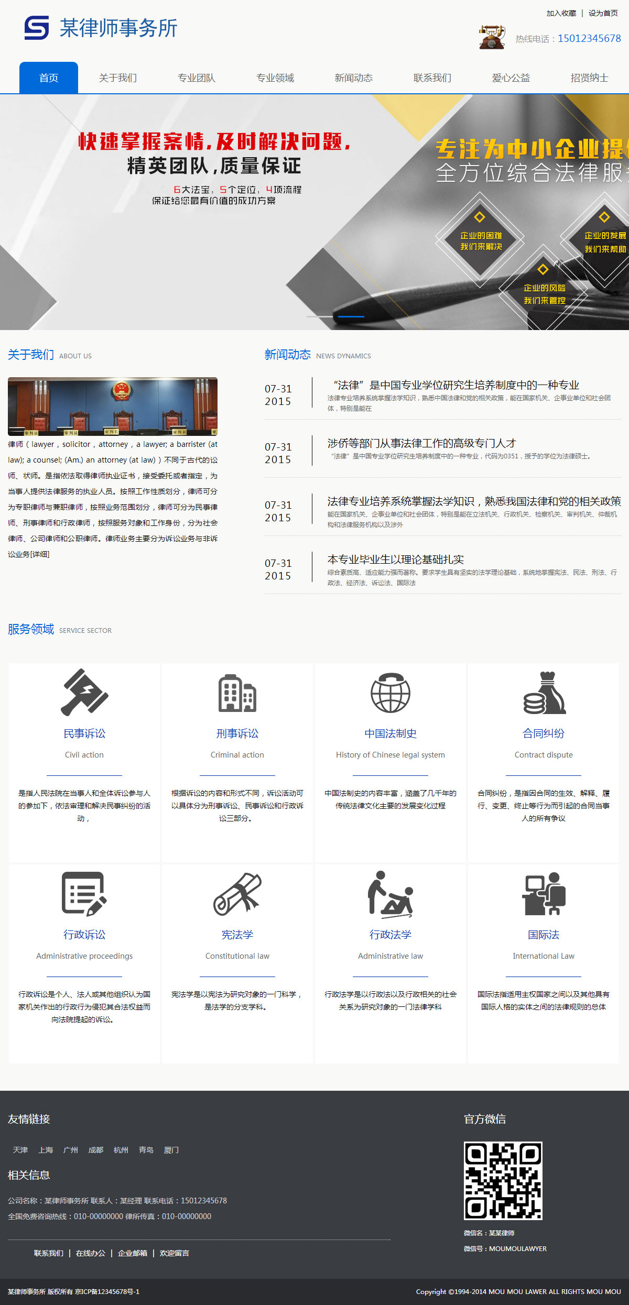Image resolution: width=629 pixels, height=1305 pixels.
Task: Select the globe icon above 中国法制史
Action: tap(390, 693)
